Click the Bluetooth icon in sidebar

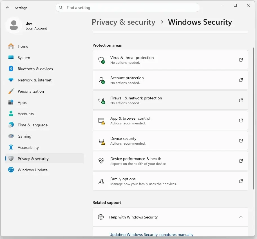tap(11, 69)
